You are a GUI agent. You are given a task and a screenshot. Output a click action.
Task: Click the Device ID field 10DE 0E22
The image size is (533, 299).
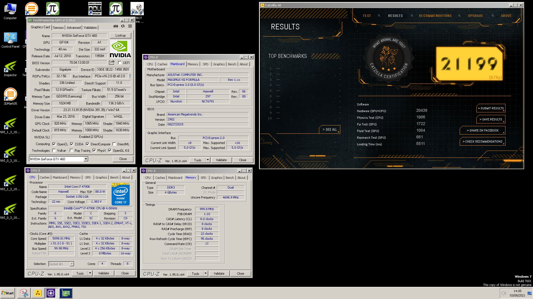pyautogui.click(x=113, y=69)
